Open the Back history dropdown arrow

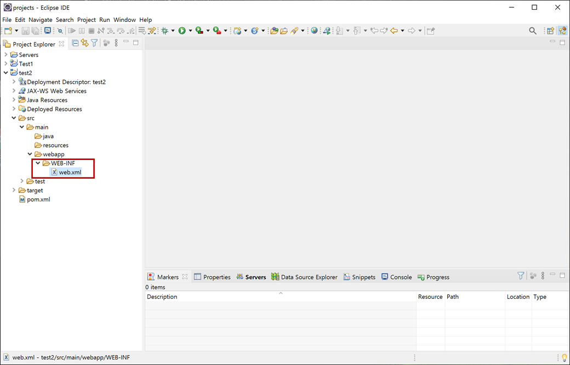click(x=402, y=31)
